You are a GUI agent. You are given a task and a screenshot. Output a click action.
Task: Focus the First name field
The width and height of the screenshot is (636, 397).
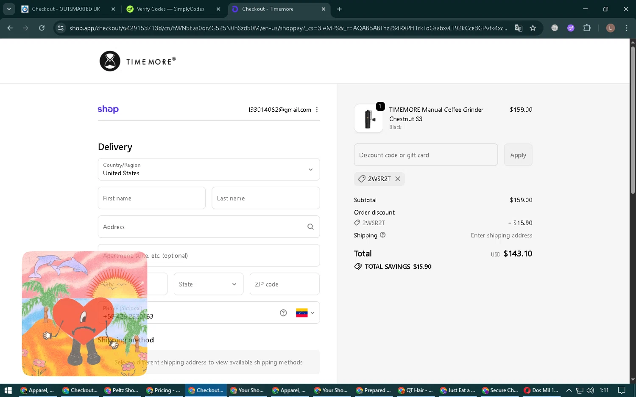click(x=151, y=198)
